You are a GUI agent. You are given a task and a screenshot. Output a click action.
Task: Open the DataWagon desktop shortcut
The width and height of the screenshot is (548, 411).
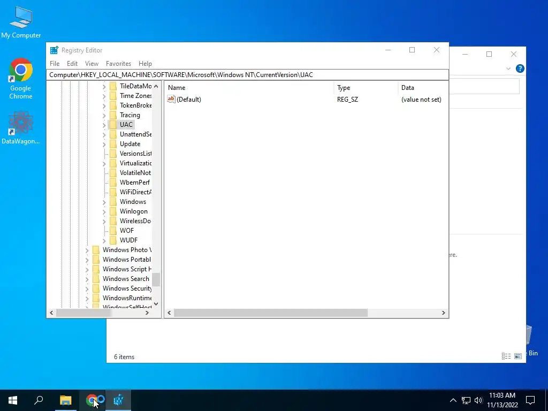pos(21,128)
